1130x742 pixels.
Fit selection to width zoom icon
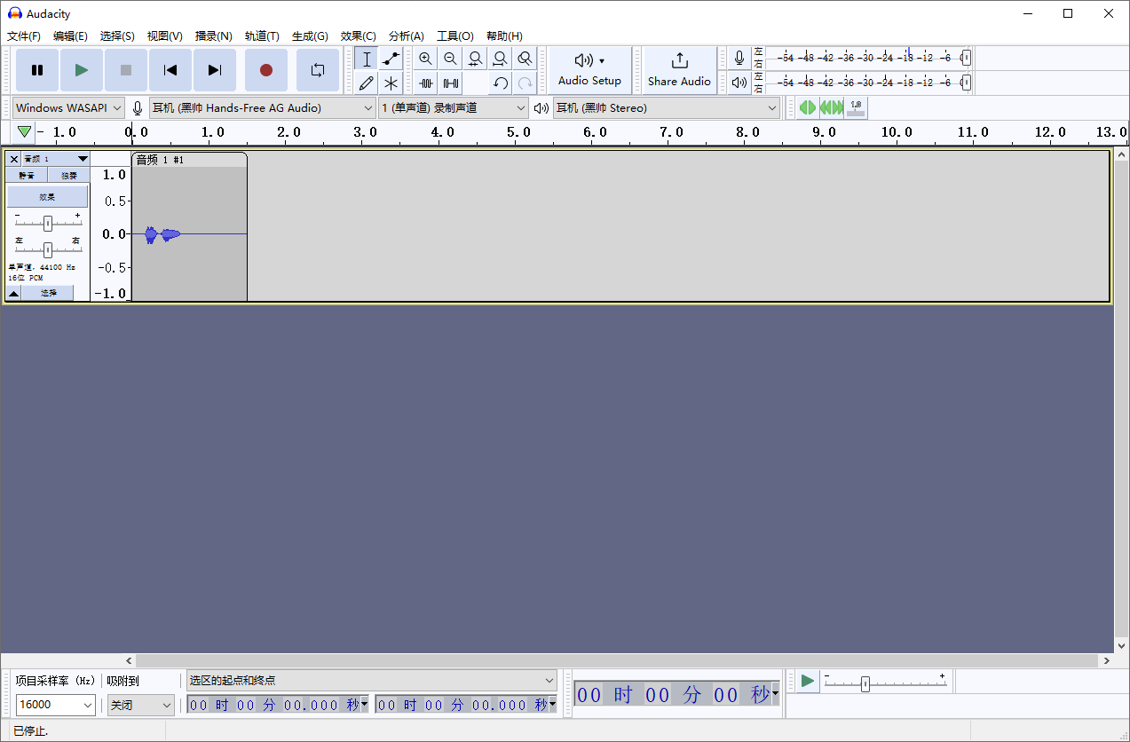coord(476,59)
